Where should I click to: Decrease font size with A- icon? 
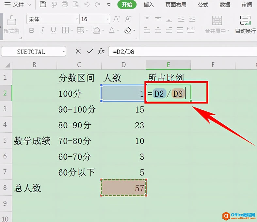pyautogui.click(x=128, y=19)
